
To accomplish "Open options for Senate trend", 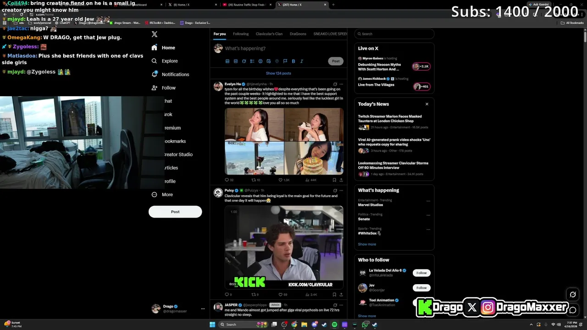I will click(x=428, y=215).
